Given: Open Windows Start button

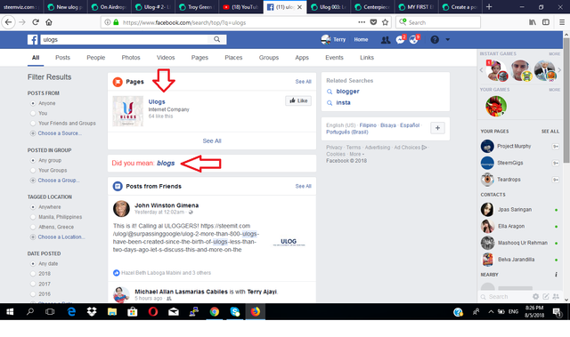Looking at the screenshot, I should (x=10, y=311).
